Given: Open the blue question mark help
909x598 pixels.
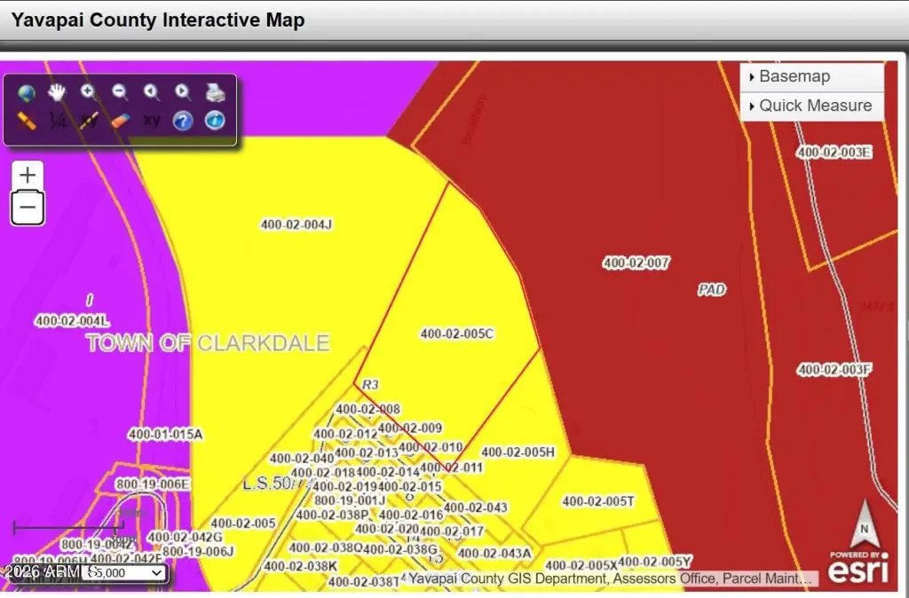Looking at the screenshot, I should point(183,121).
